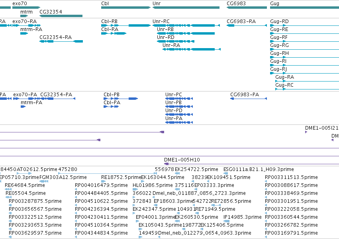Select the Gug gene bar

(x=304, y=8)
